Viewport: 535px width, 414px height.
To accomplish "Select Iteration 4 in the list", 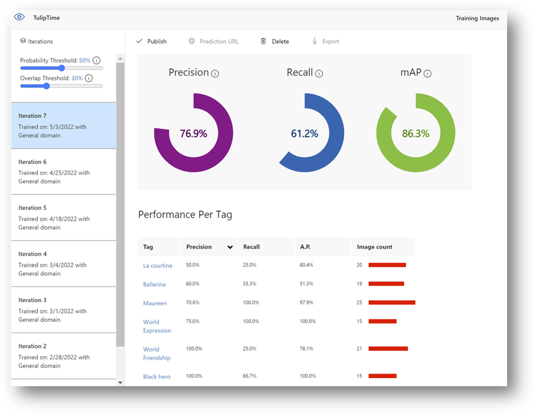I will [x=64, y=263].
